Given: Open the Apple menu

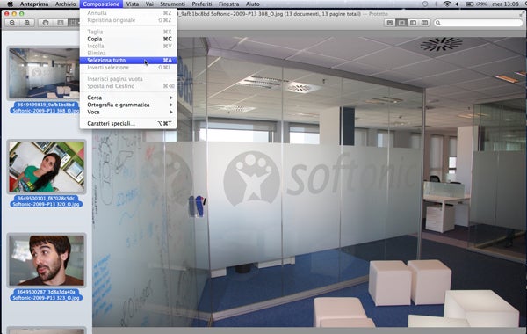Looking at the screenshot, I should pos(10,4).
